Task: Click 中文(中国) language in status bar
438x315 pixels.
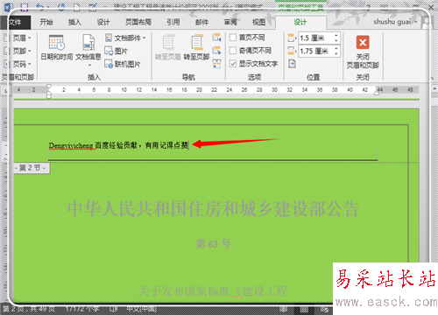Action: coord(141,309)
